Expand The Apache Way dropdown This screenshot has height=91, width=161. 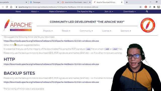(x=86, y=11)
